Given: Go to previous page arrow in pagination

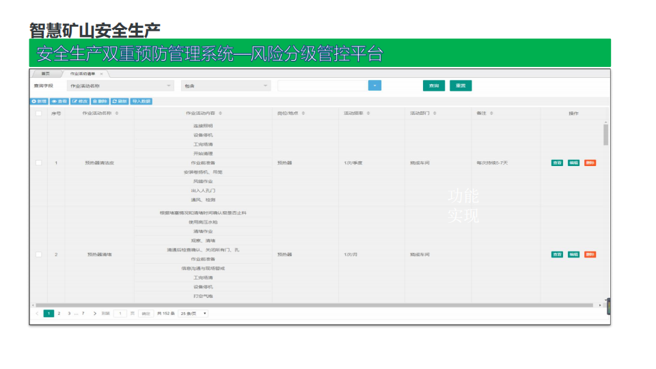Looking at the screenshot, I should tap(37, 314).
